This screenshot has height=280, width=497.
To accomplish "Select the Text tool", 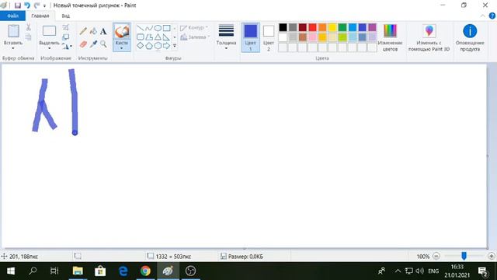I will pos(103,31).
